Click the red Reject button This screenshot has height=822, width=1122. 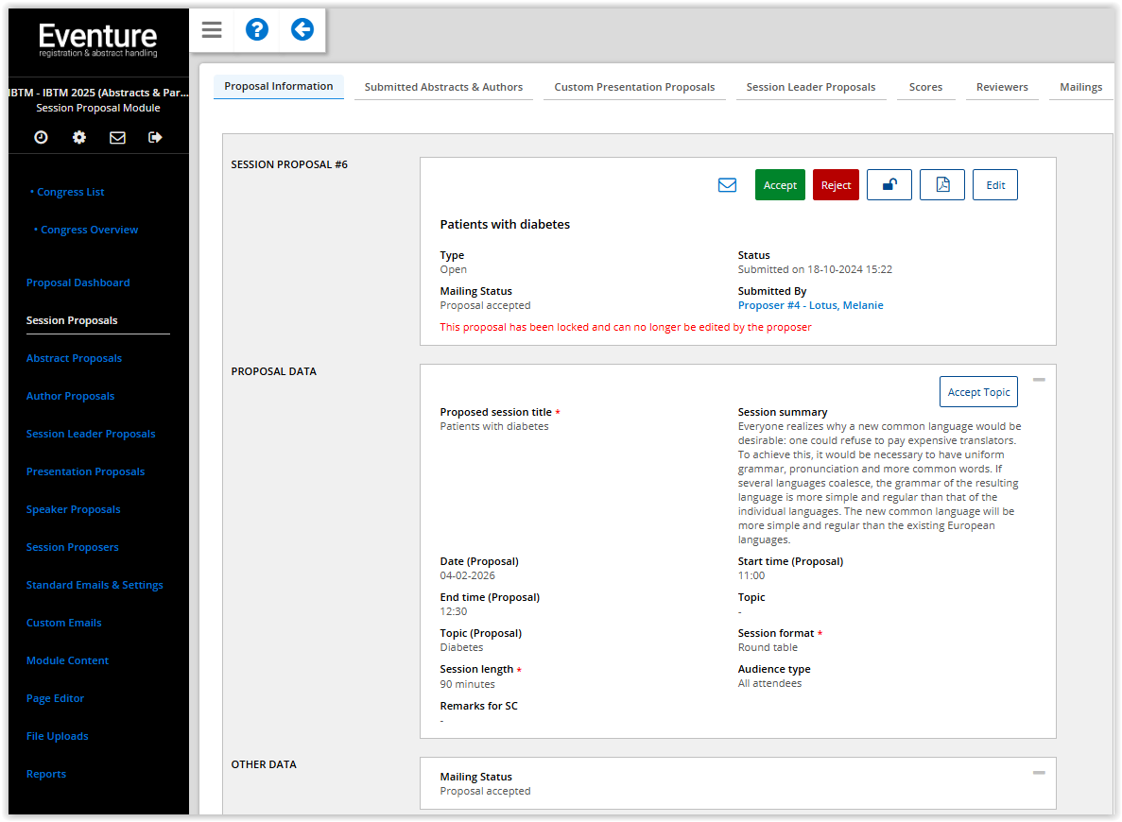coord(836,184)
